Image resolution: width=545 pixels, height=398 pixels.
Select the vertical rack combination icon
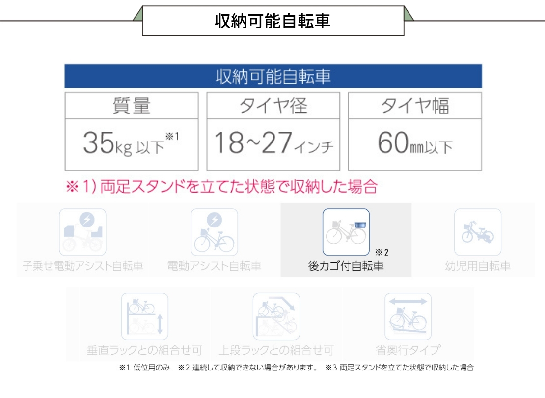[144, 316]
